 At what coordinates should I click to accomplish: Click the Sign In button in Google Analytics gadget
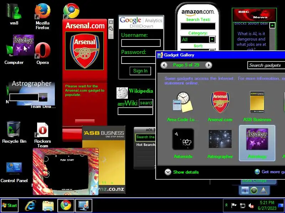click(140, 71)
